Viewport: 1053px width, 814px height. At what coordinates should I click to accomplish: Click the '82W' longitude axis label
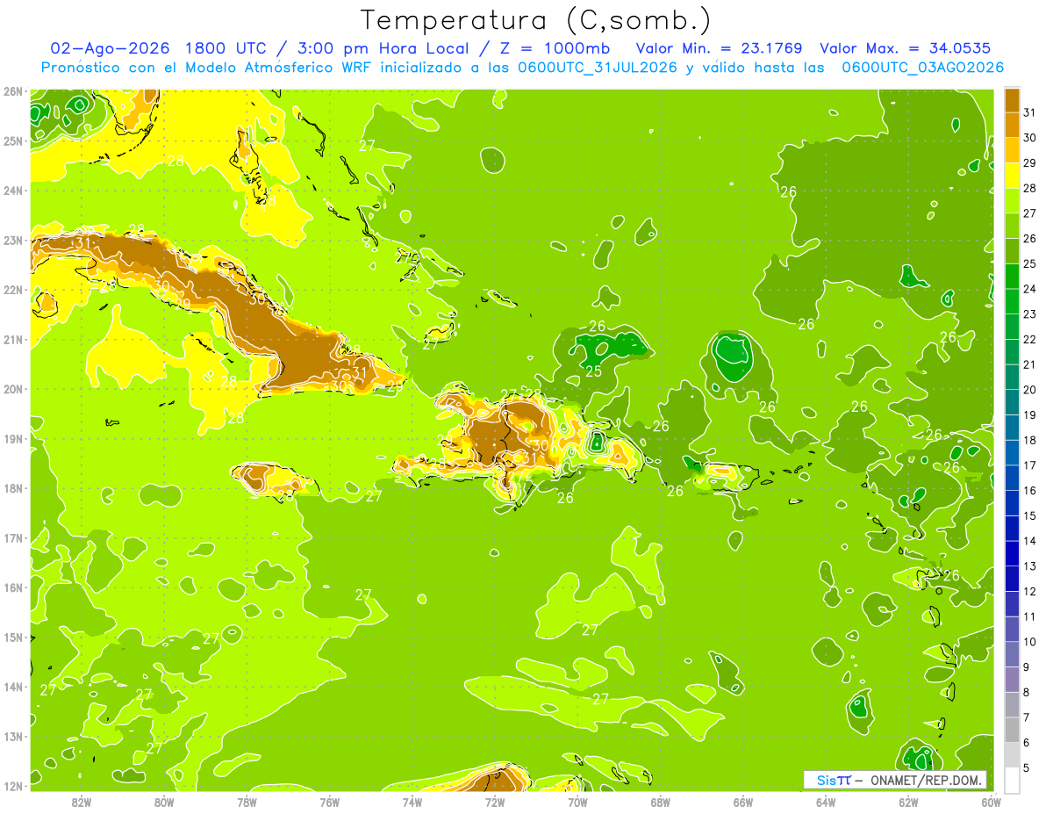coord(82,802)
